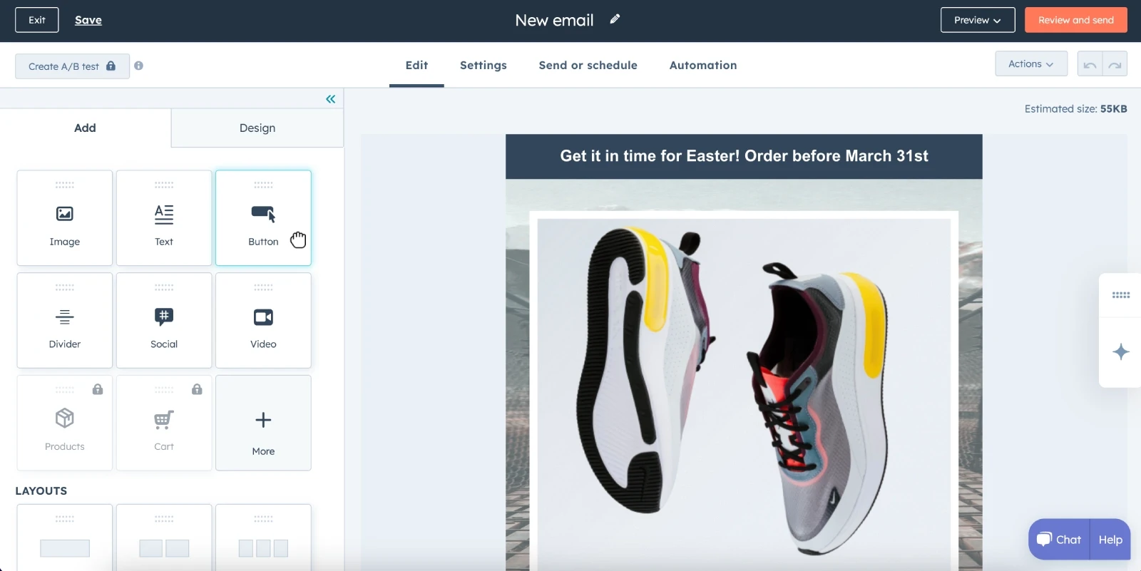Expand the Actions dropdown menu

(x=1030, y=64)
